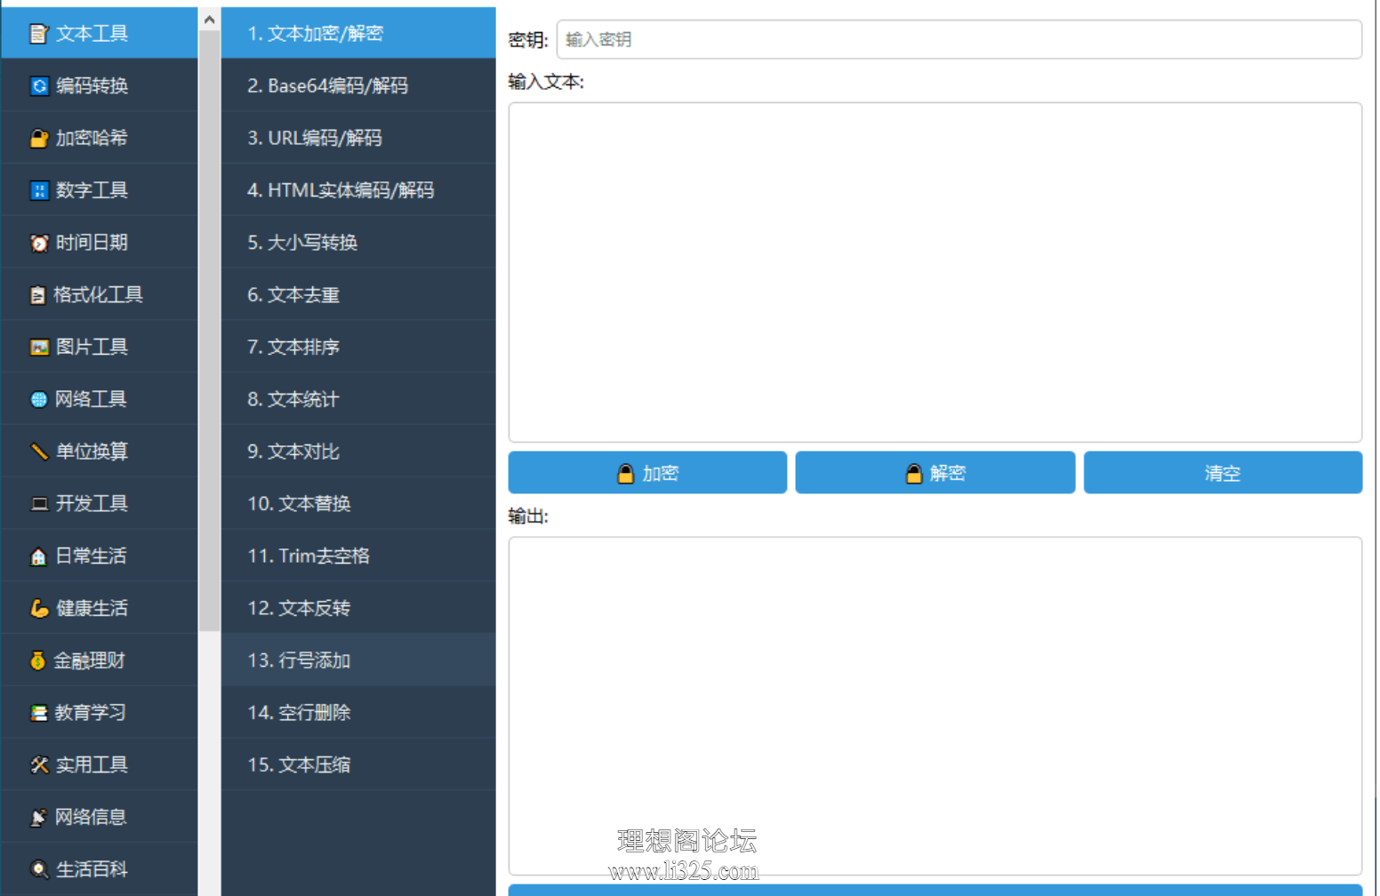Open the 文本排序 tool

coord(358,348)
